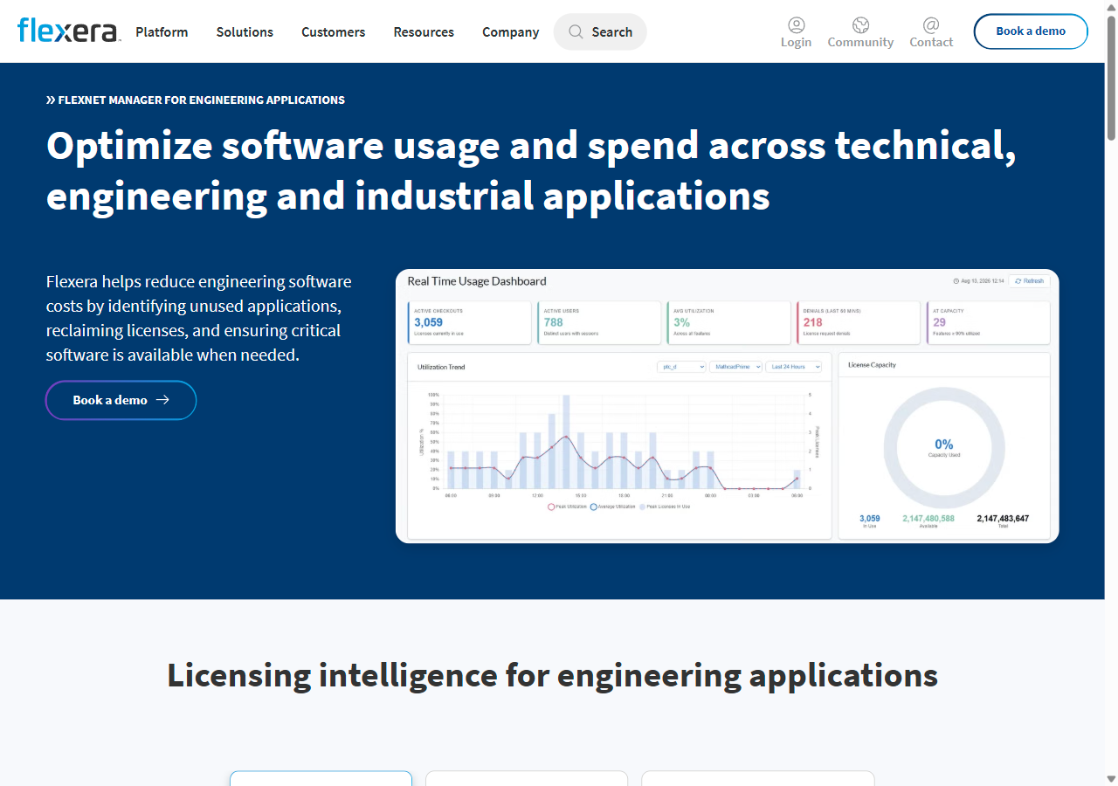
Task: Click the 3,059 In Use value
Action: (870, 519)
